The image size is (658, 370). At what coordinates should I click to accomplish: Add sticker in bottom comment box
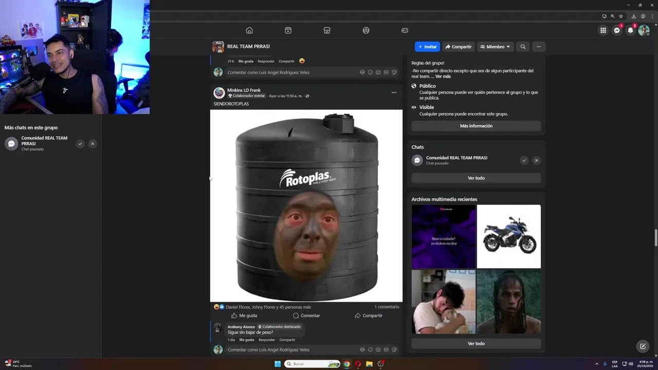pos(394,349)
